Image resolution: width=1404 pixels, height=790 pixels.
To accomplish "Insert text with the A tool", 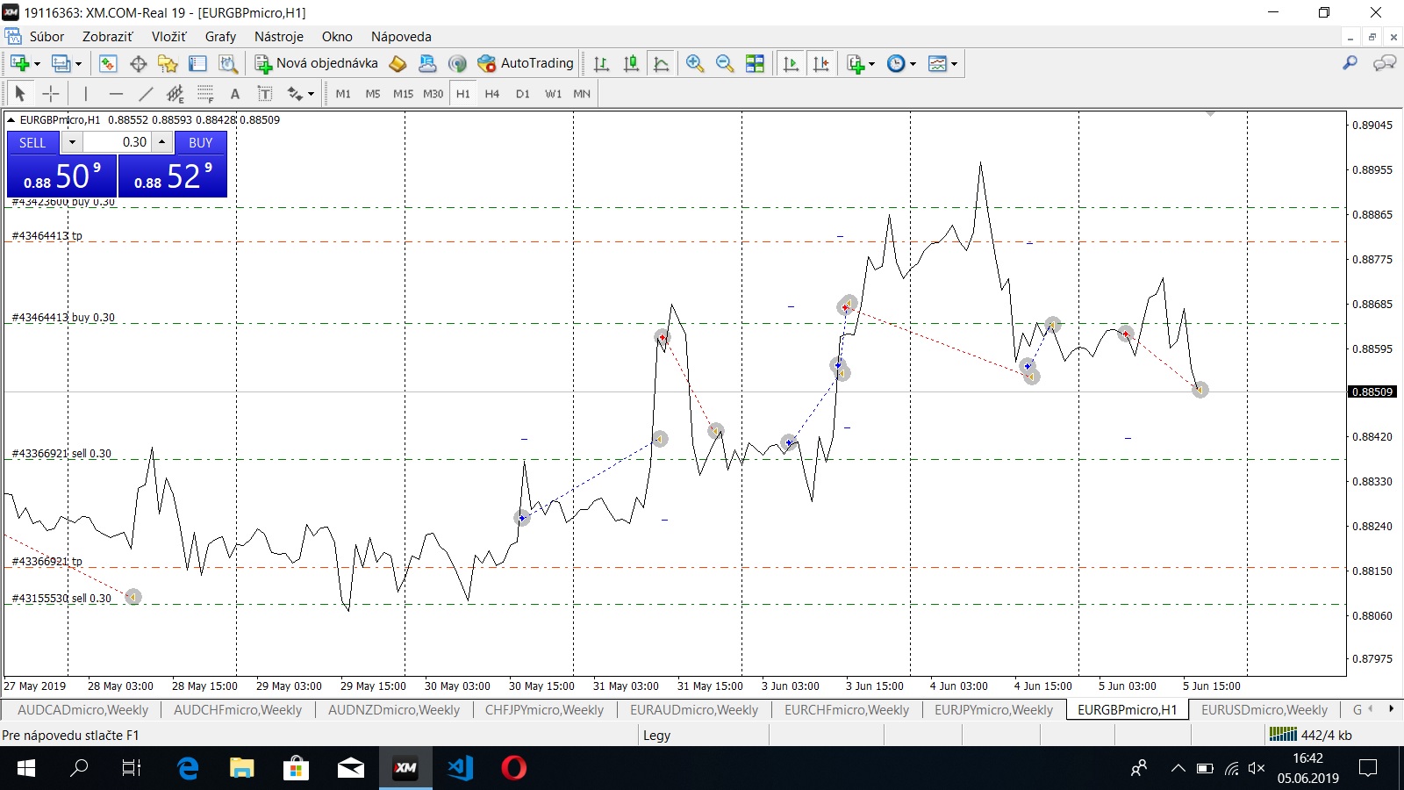I will coord(234,93).
